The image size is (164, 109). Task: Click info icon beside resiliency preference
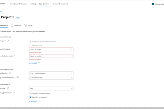14,93
